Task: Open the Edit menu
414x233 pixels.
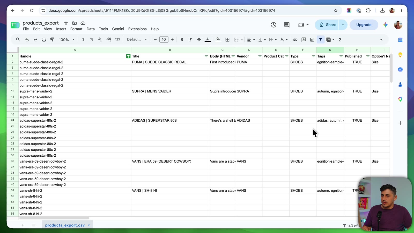Action: pos(36,29)
